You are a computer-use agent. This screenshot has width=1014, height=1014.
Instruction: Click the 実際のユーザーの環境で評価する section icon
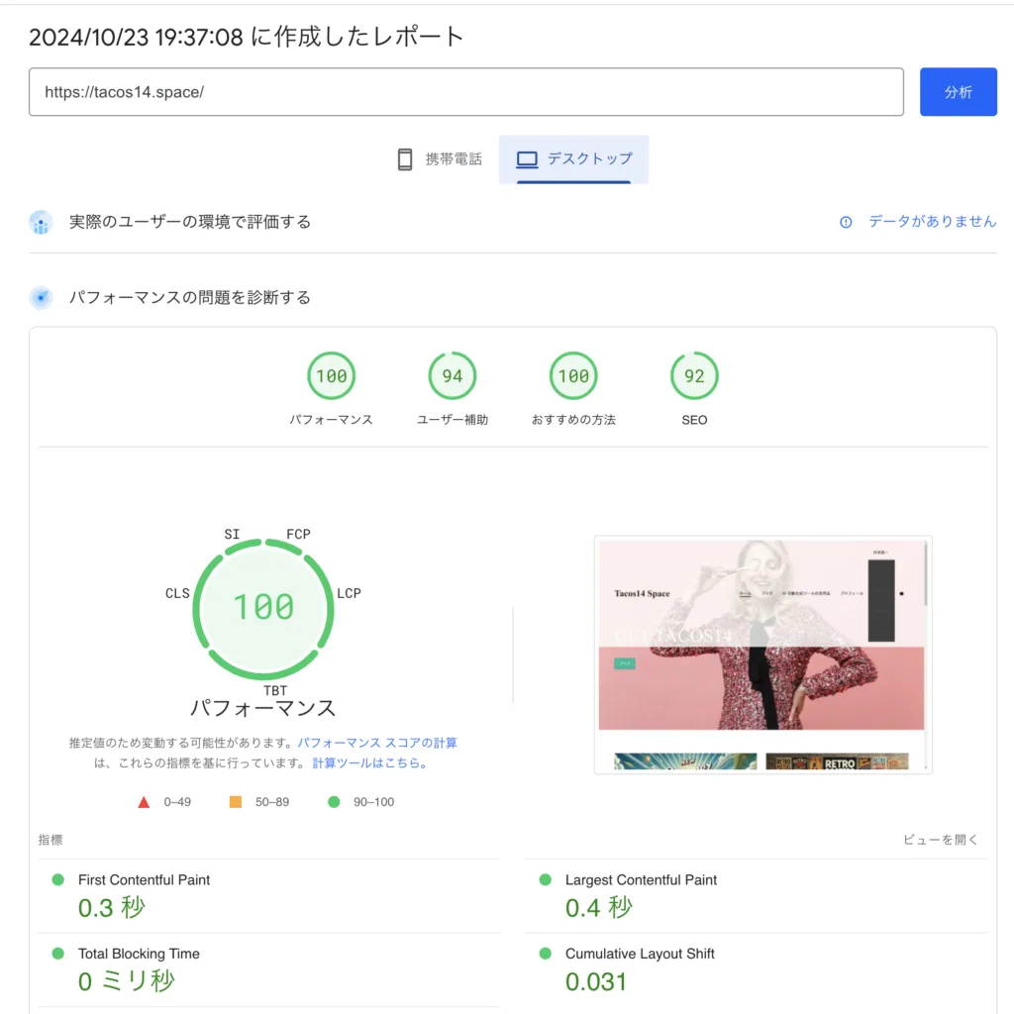[x=41, y=222]
